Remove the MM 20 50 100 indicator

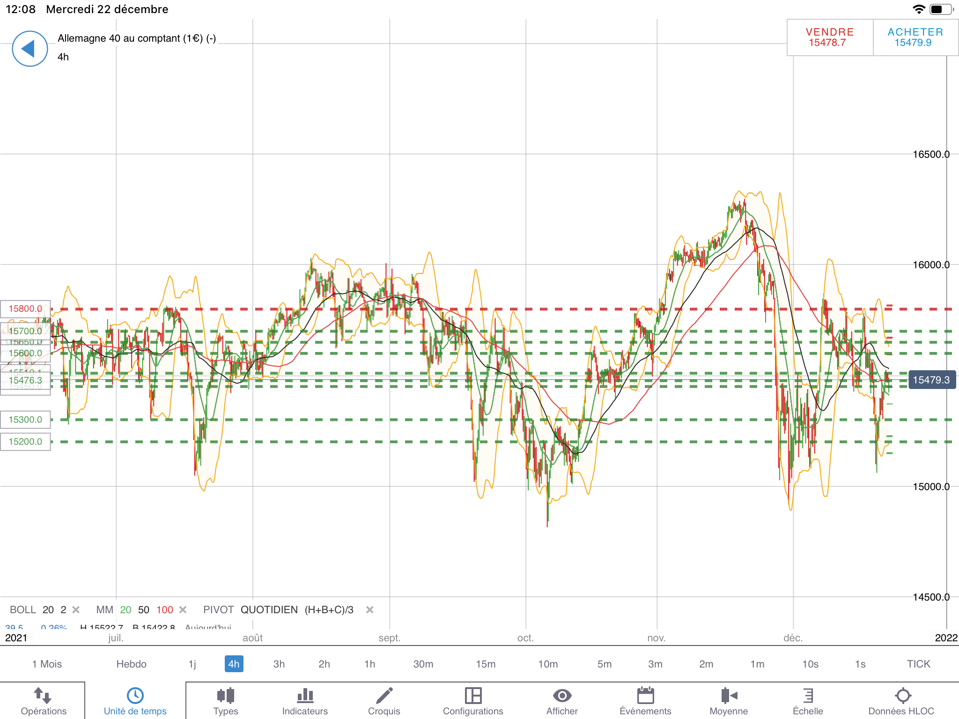[x=183, y=609]
